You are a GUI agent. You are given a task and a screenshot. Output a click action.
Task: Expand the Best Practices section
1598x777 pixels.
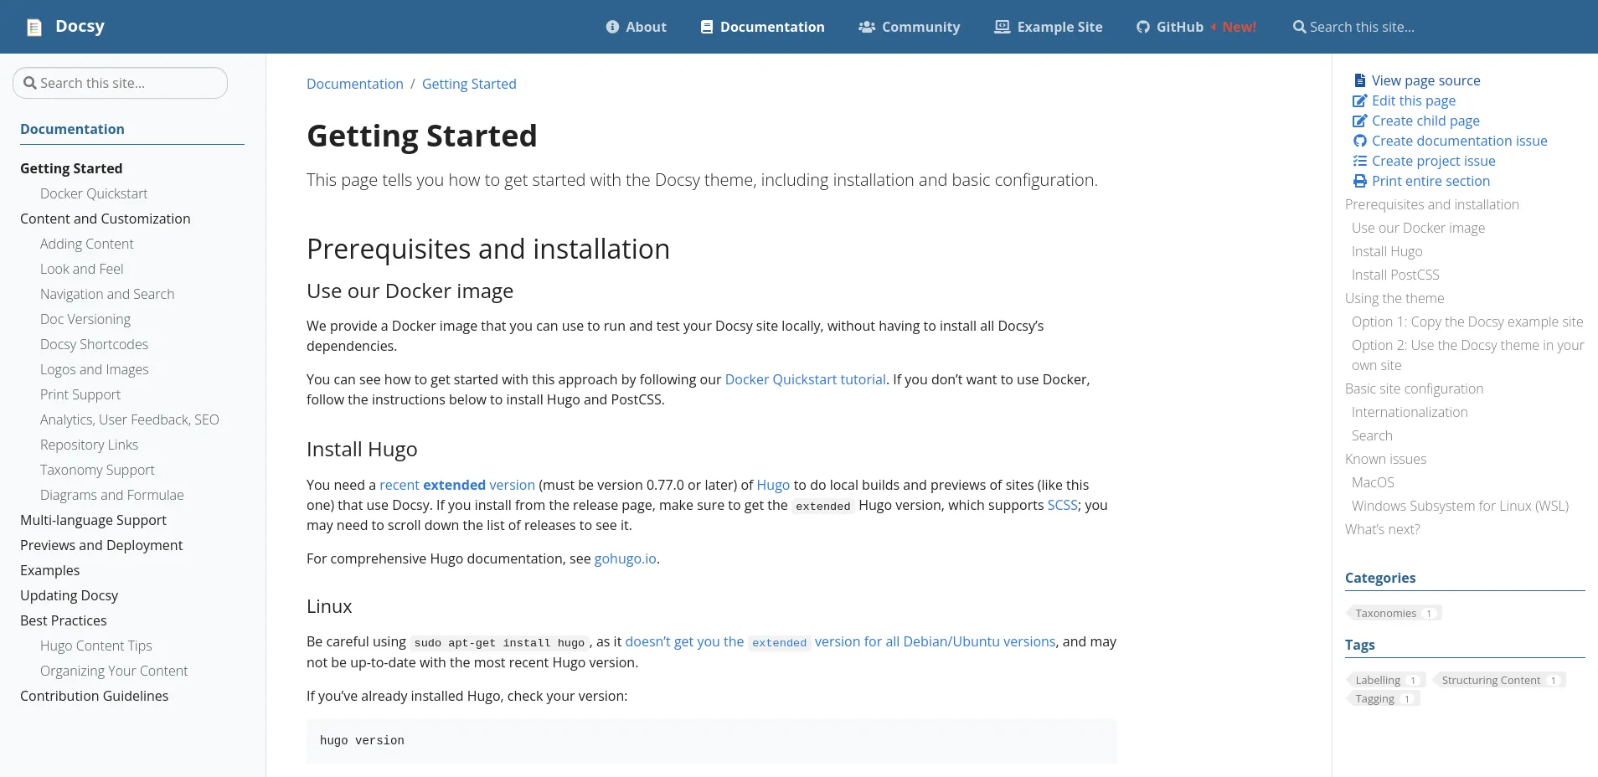click(63, 620)
